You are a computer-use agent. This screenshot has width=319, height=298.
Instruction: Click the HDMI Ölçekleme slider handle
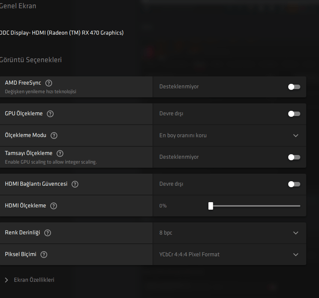click(x=211, y=206)
